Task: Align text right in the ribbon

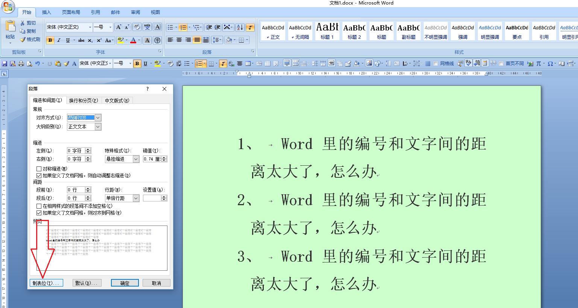Action: pyautogui.click(x=188, y=40)
